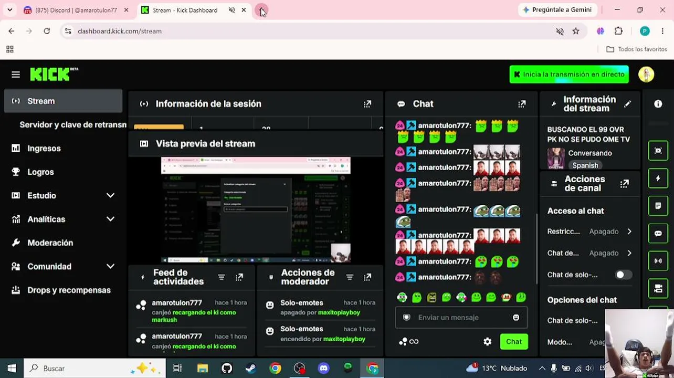Screen dimensions: 674x378
Task: Open the tab search dropdown in Chrome
Action: [x=9, y=10]
